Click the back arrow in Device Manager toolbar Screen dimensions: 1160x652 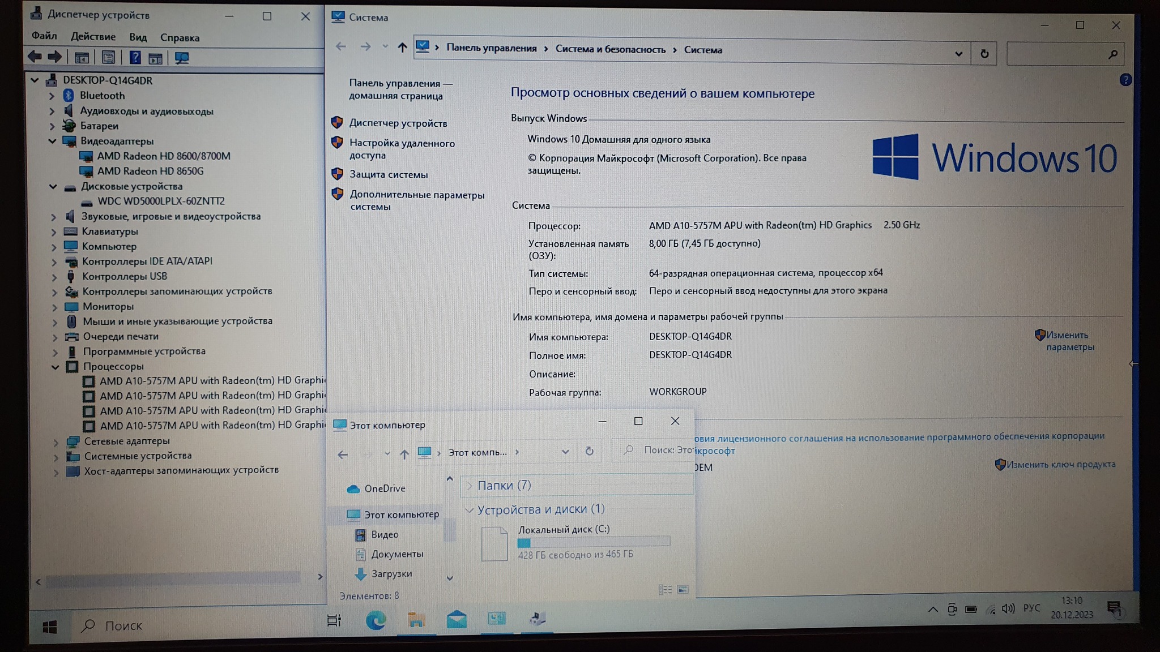pos(35,57)
